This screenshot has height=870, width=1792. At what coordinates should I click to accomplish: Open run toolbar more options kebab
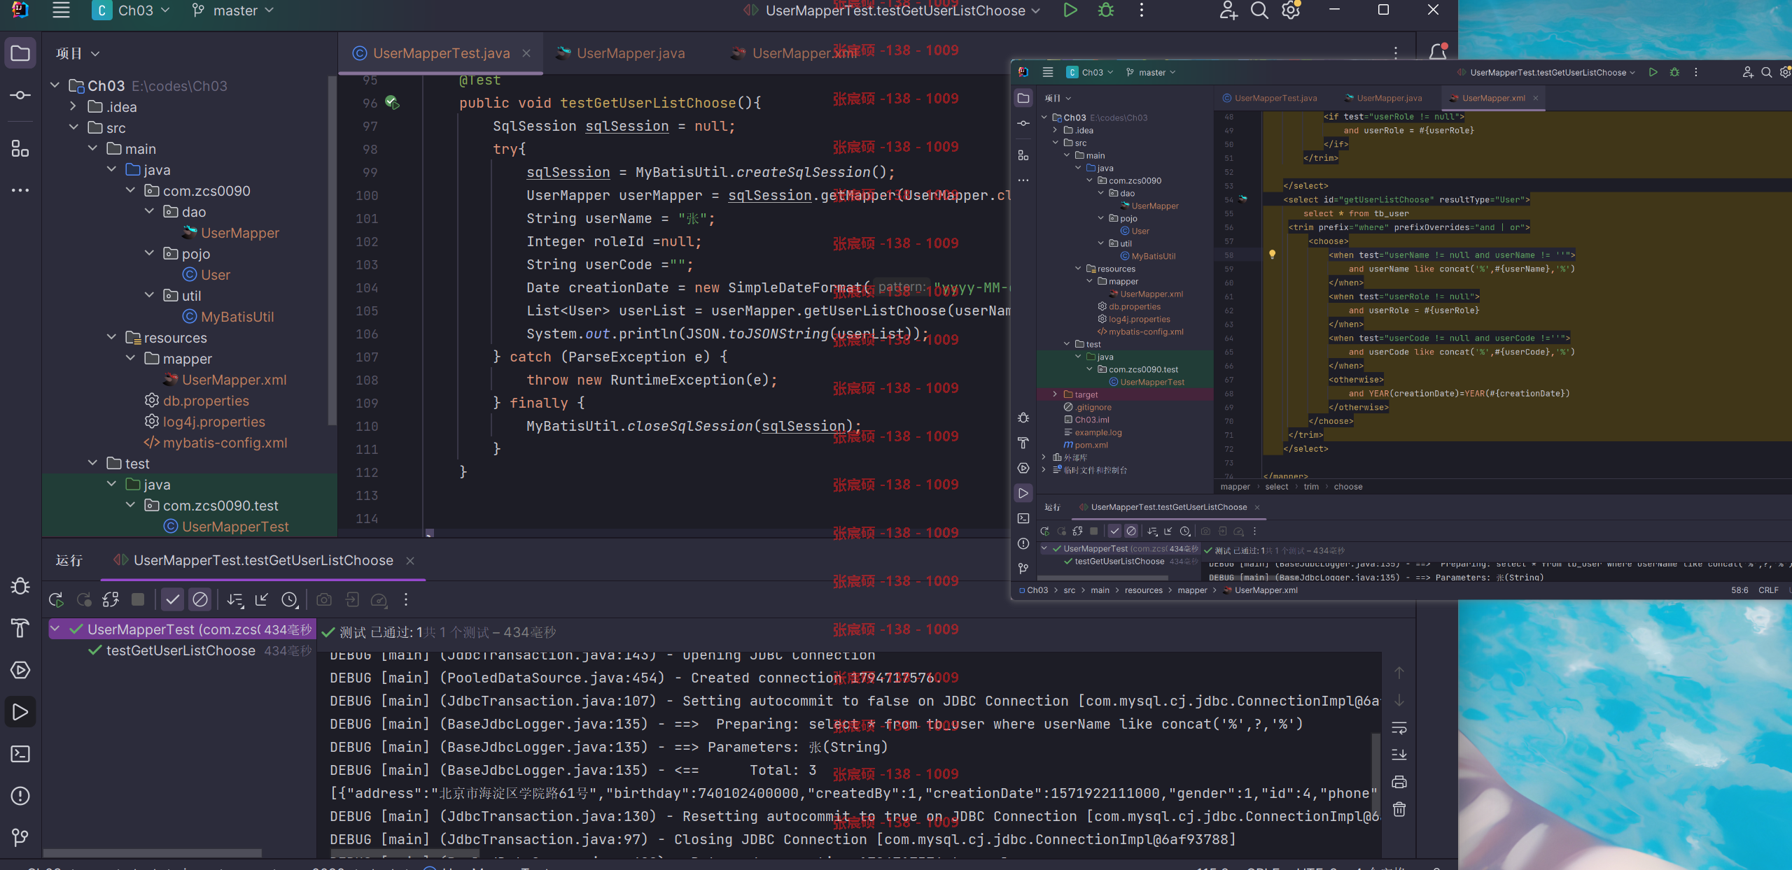pos(406,599)
